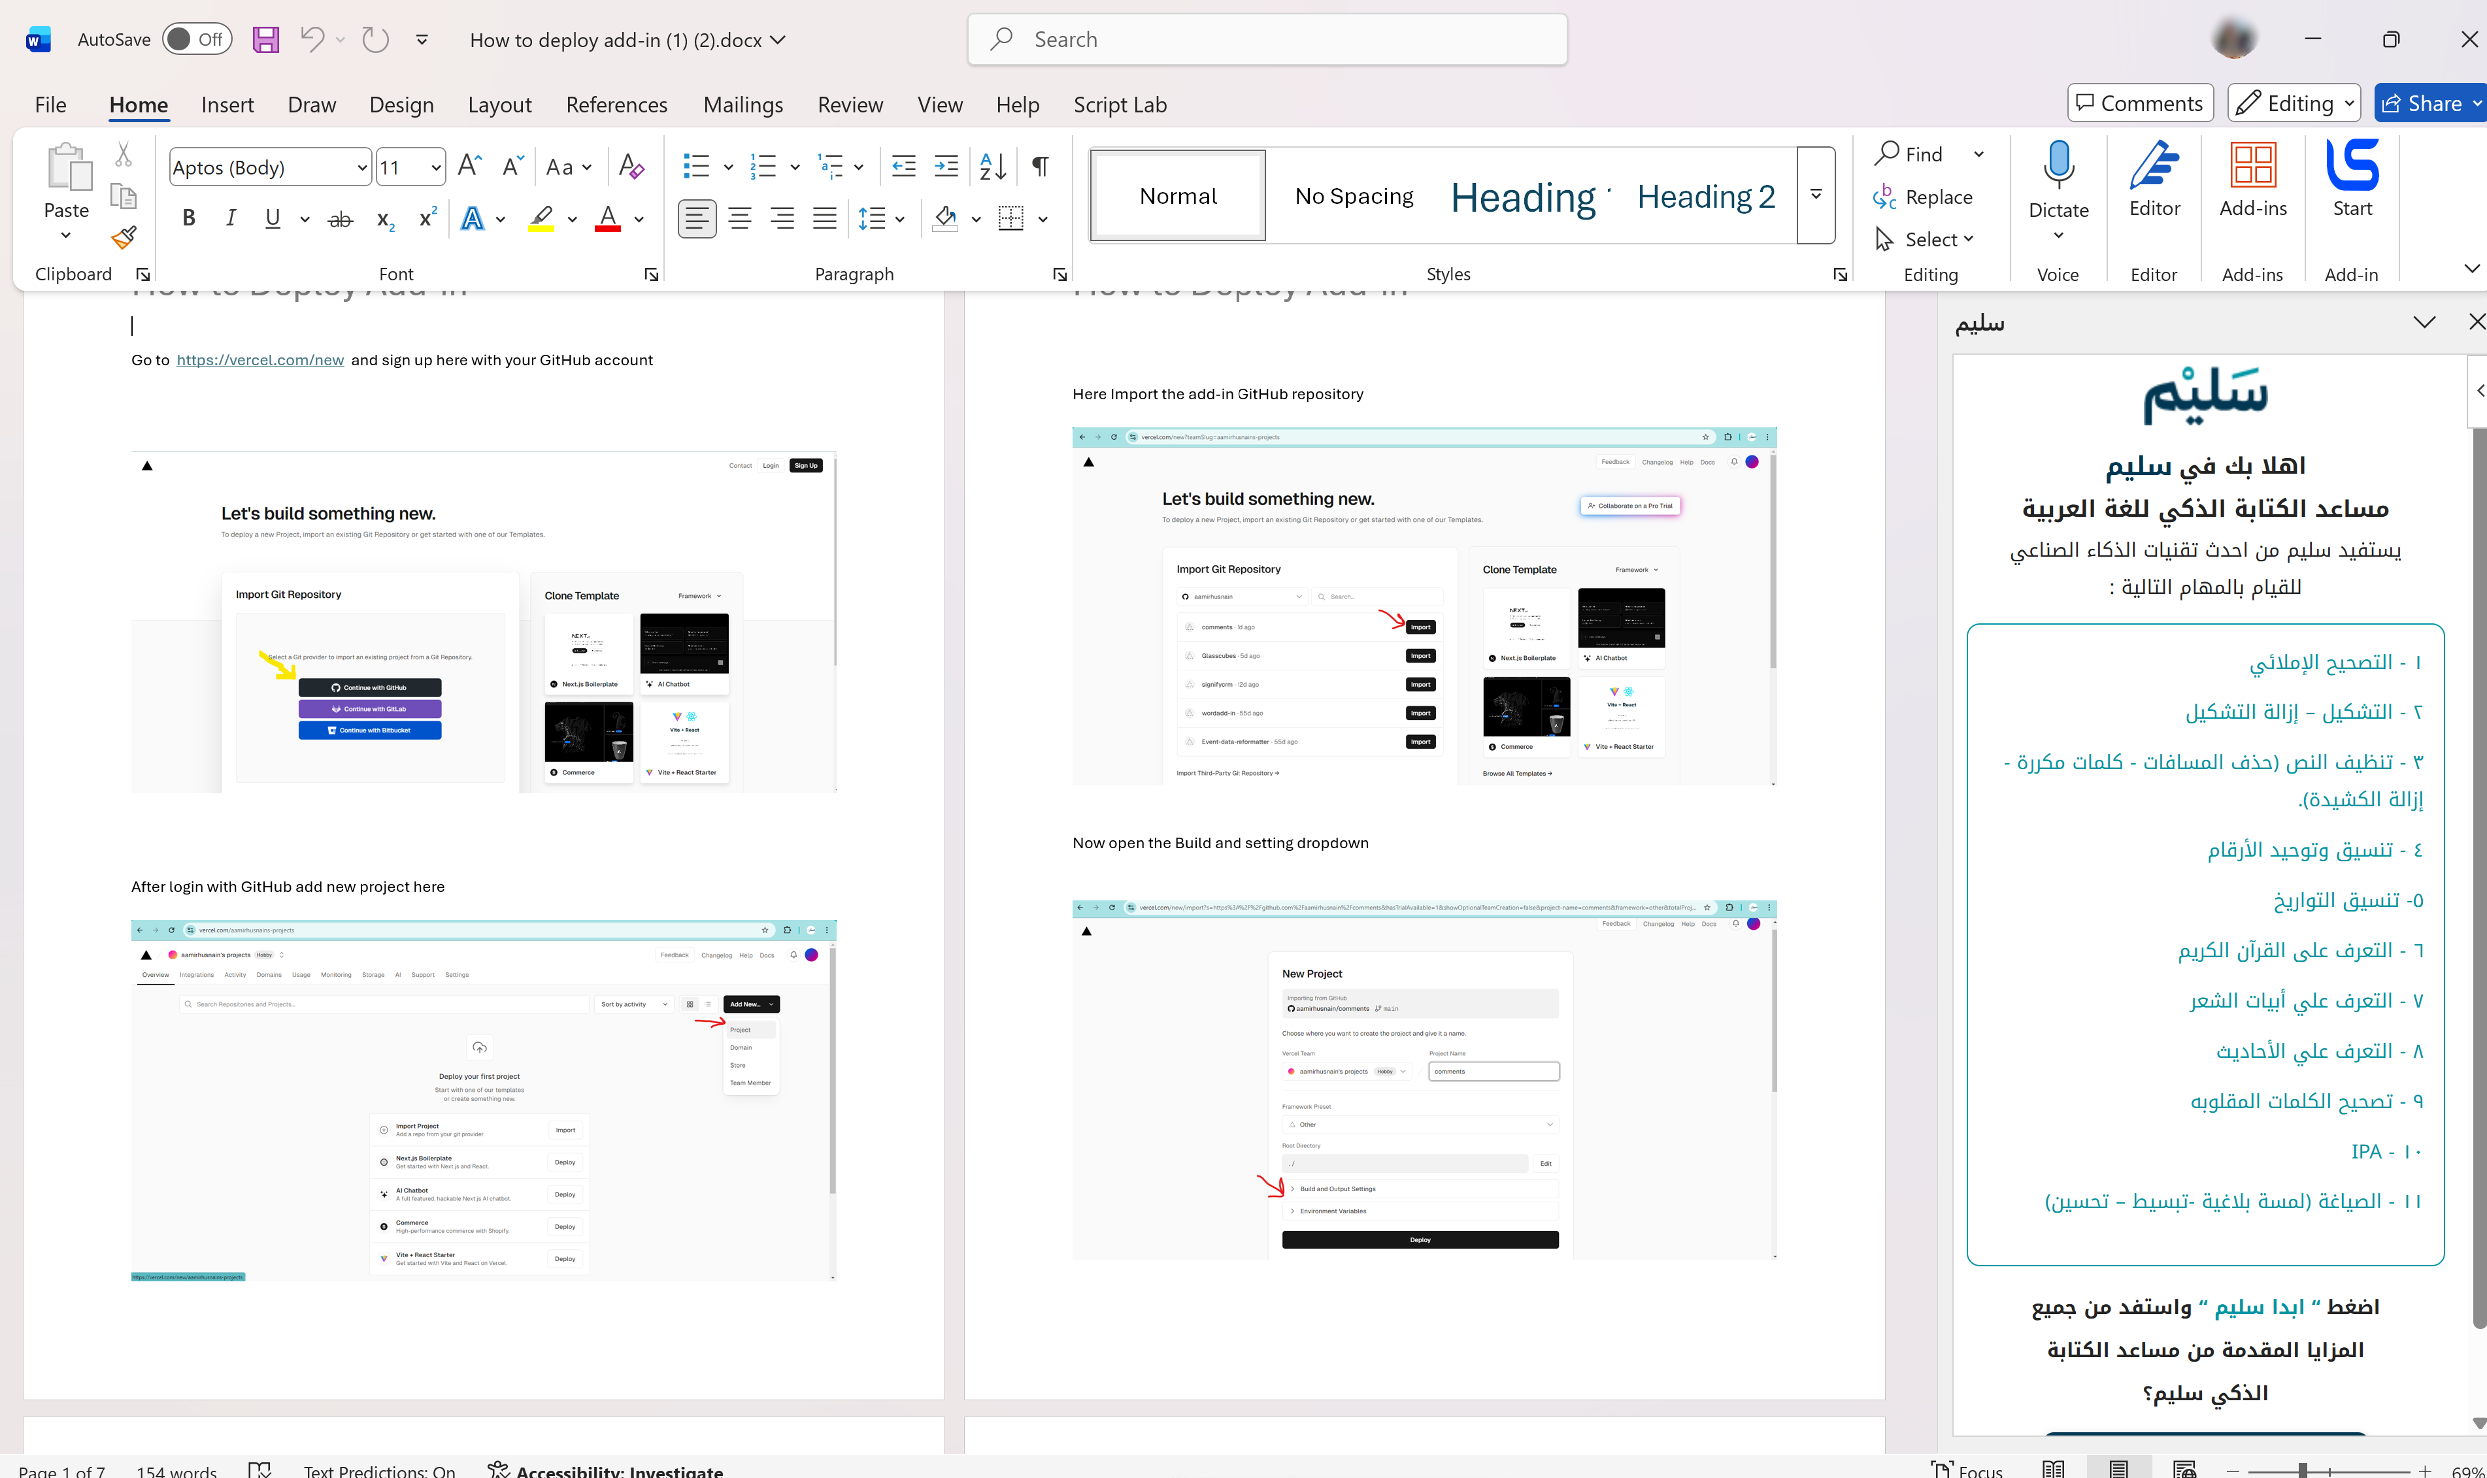The height and width of the screenshot is (1478, 2487).
Task: Select the Format Painter tool
Action: (x=122, y=237)
